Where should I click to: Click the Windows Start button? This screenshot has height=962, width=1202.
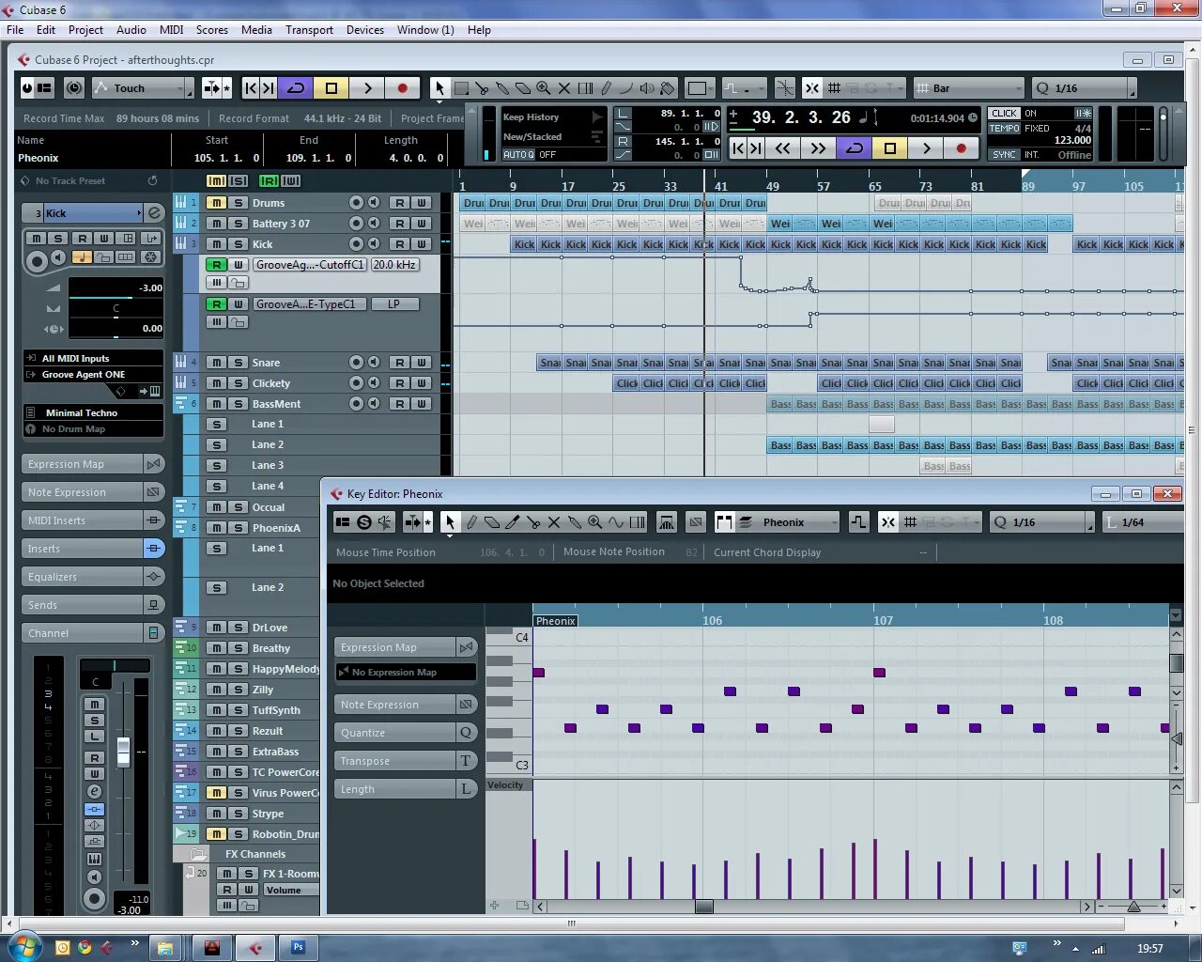(23, 945)
